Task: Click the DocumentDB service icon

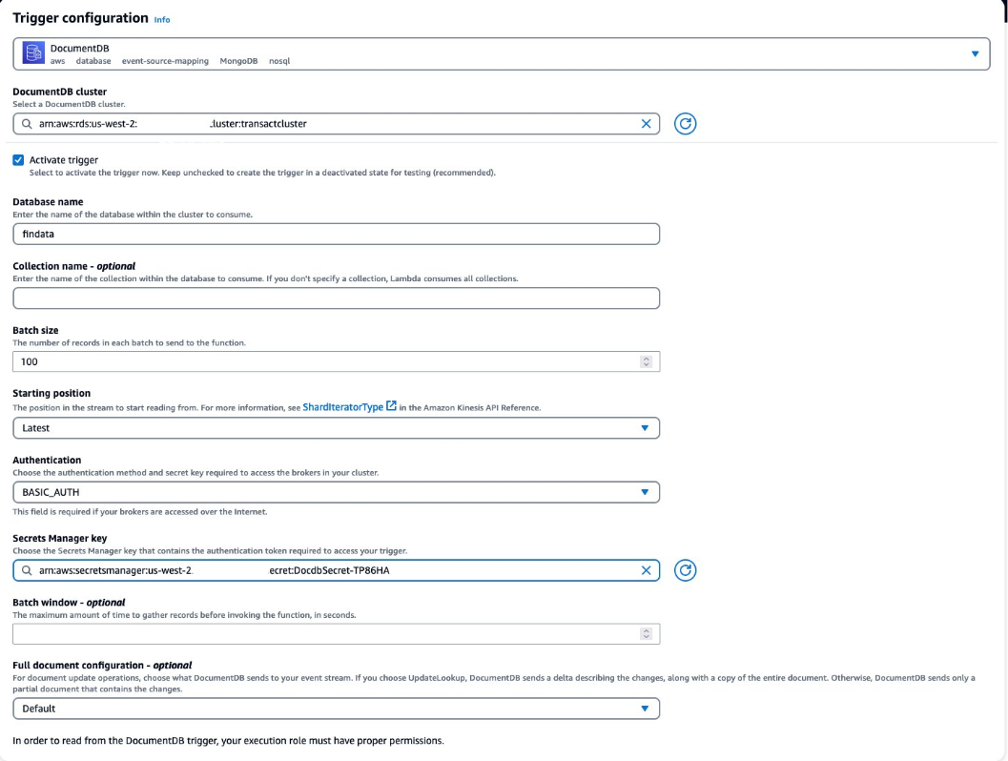Action: point(33,52)
